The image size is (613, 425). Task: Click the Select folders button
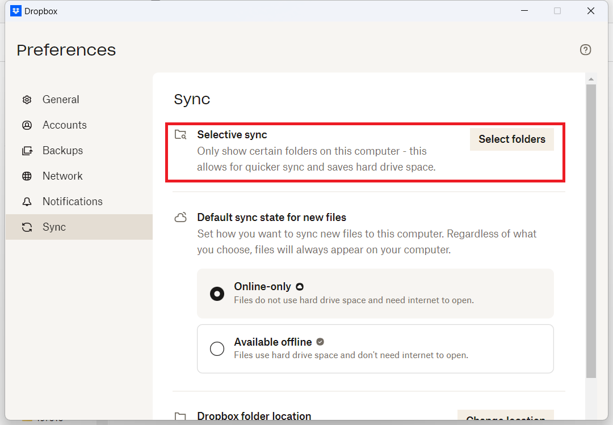point(512,139)
